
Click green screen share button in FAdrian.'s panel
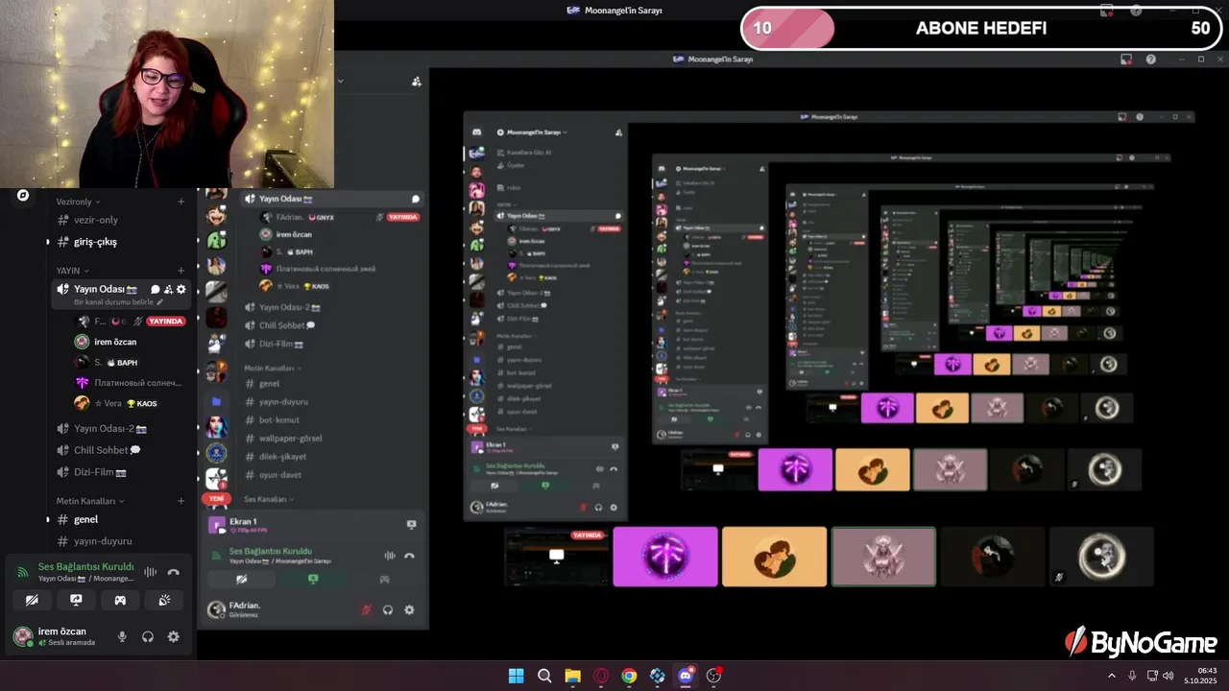(x=312, y=579)
